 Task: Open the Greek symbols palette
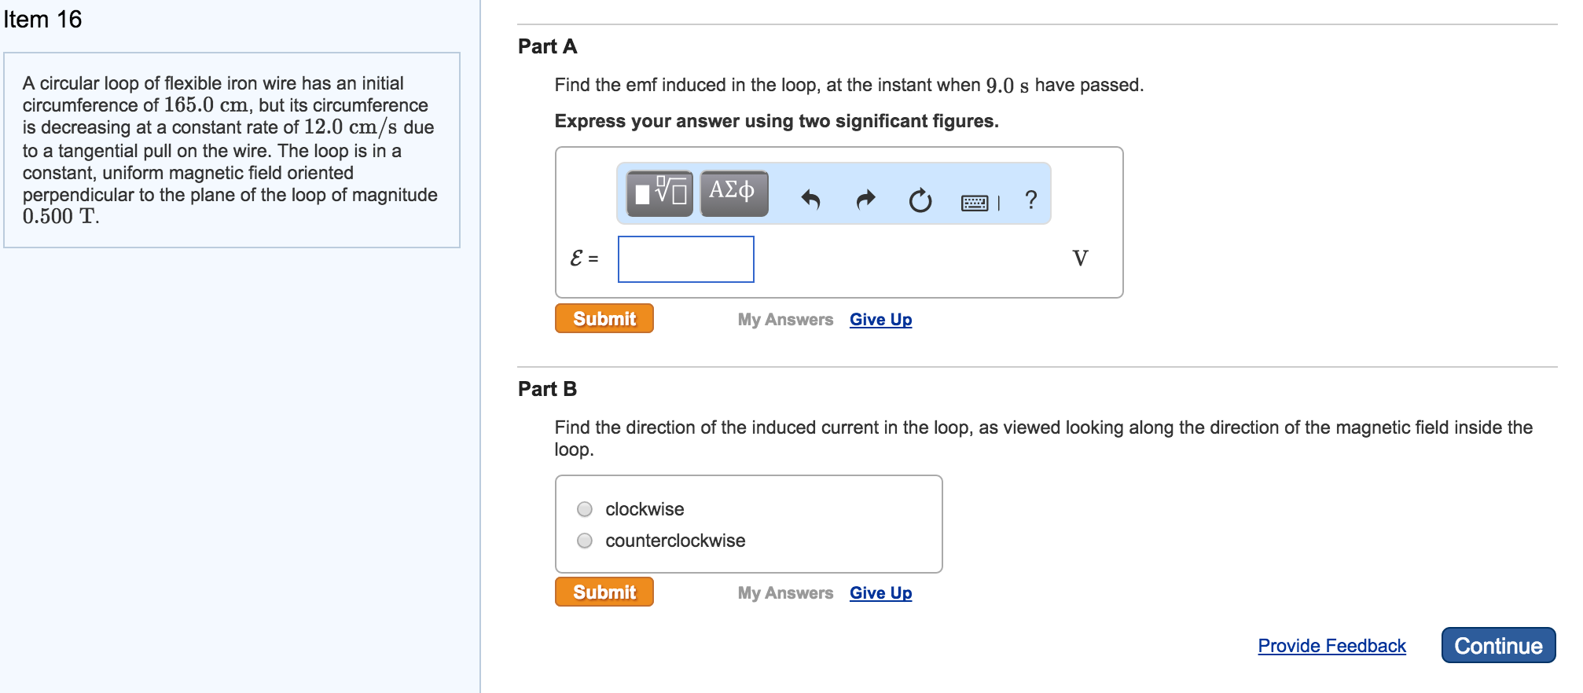(733, 192)
